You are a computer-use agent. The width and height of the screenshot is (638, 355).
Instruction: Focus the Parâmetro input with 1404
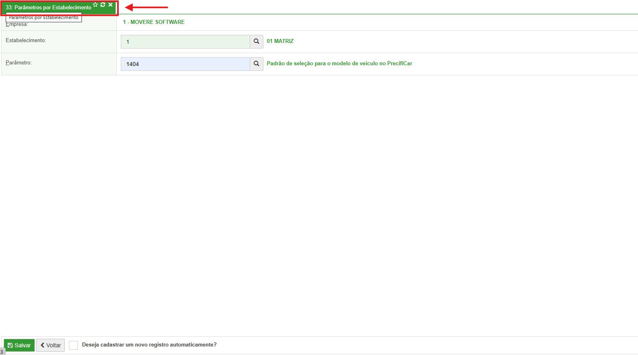(x=185, y=64)
